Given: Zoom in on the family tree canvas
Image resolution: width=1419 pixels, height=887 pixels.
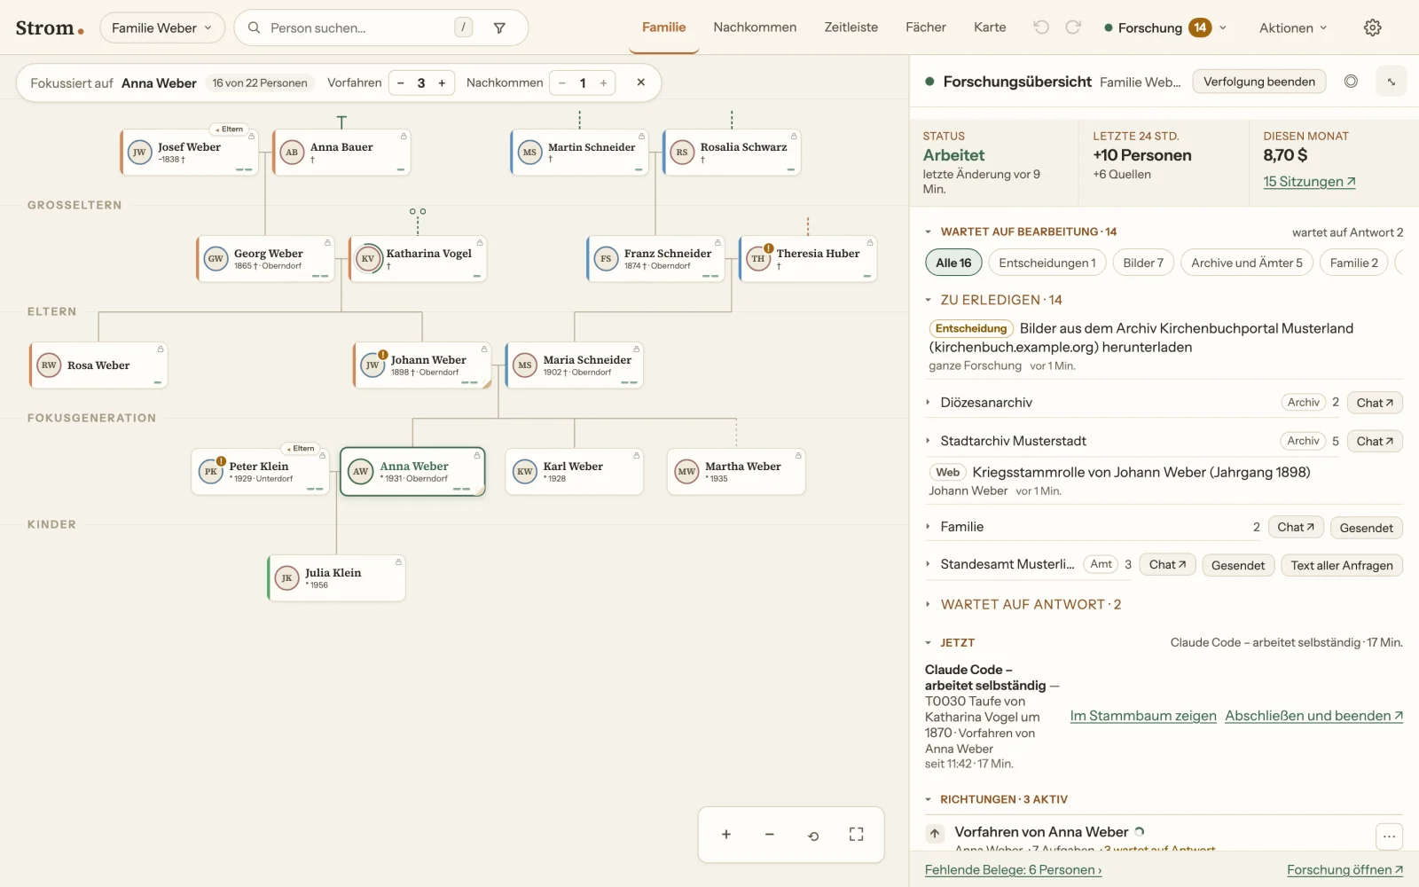Looking at the screenshot, I should pos(726,835).
